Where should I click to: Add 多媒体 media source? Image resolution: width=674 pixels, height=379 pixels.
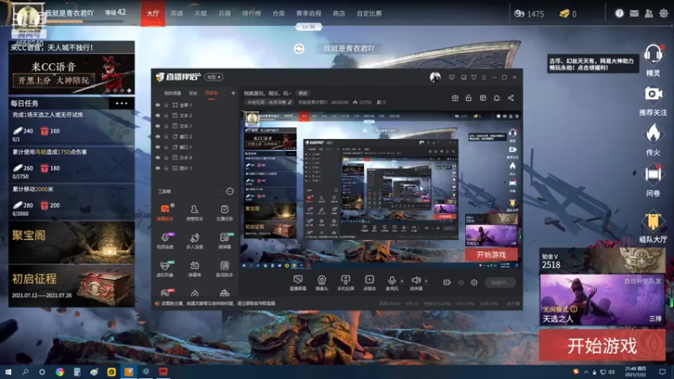coord(369,283)
